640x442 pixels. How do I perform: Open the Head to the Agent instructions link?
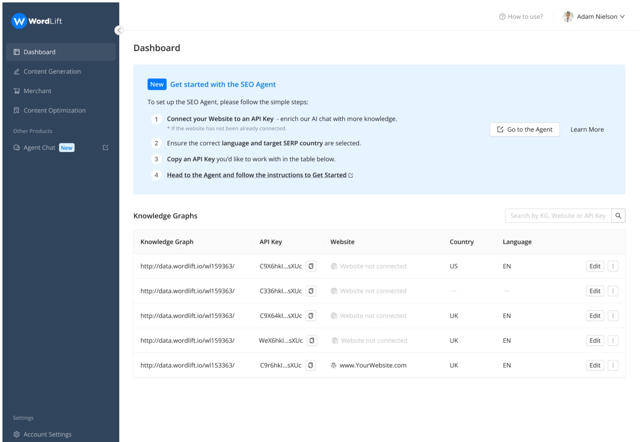260,175
